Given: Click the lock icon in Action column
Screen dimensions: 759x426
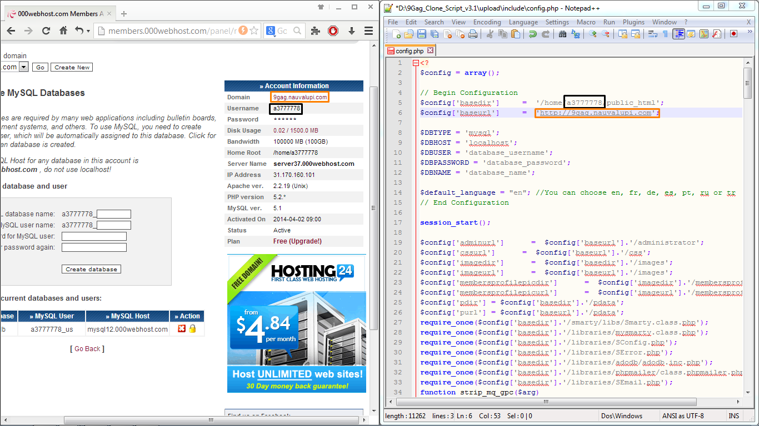Looking at the screenshot, I should pyautogui.click(x=192, y=329).
